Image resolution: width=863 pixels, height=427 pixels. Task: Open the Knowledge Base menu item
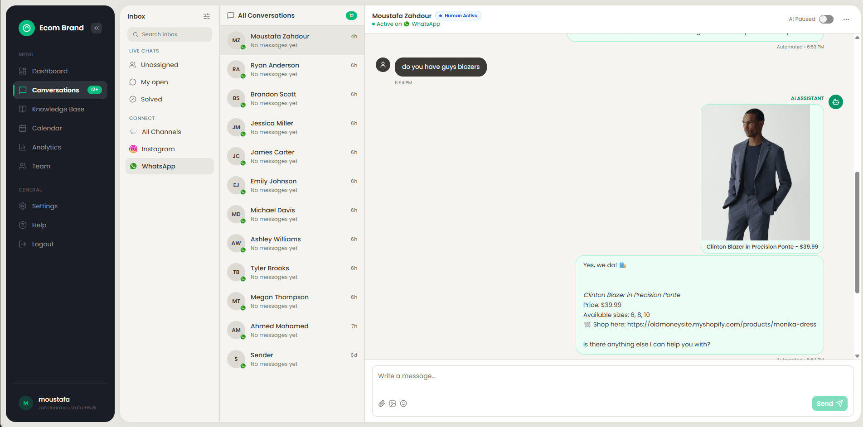click(58, 109)
